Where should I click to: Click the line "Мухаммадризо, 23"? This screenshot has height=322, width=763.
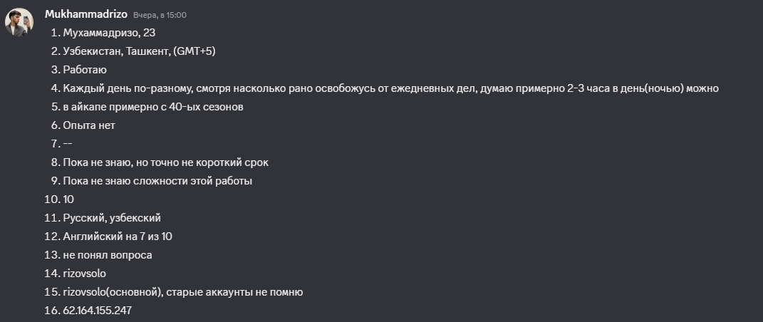[x=109, y=33]
